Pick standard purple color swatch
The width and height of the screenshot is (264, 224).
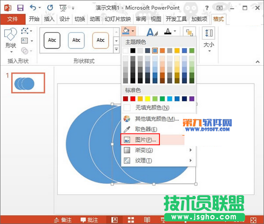coord(192,99)
